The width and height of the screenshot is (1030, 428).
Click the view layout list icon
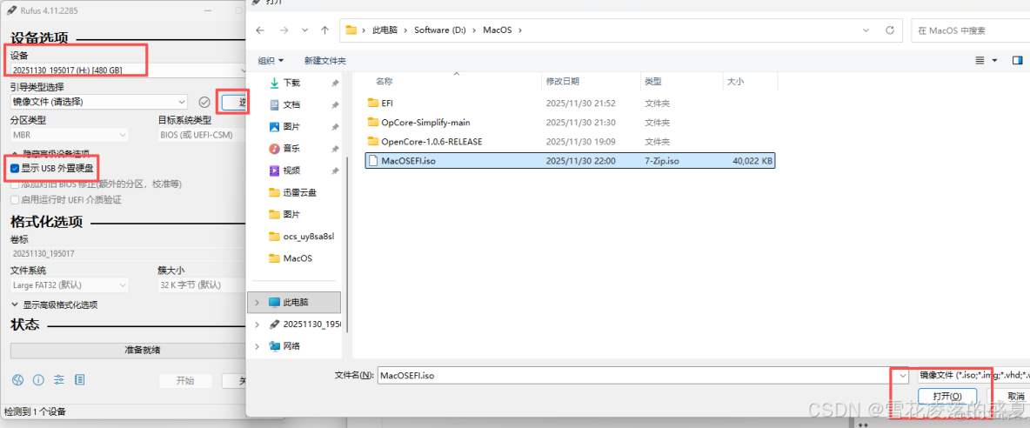[980, 60]
